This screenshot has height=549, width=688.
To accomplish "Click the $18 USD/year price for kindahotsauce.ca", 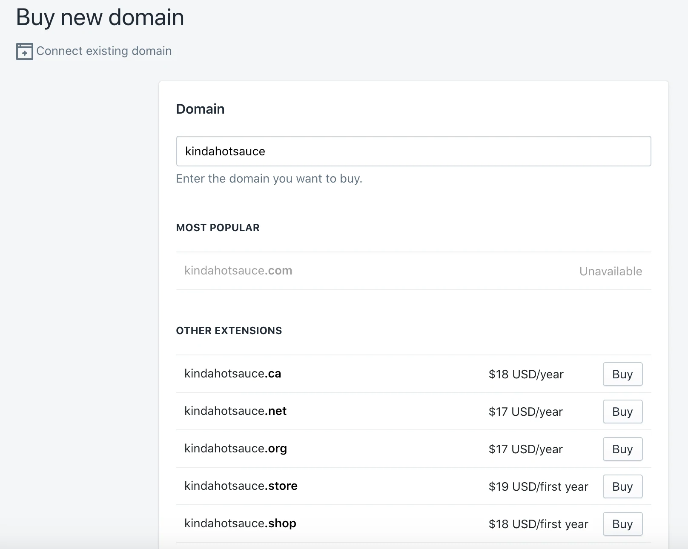I will (x=526, y=374).
